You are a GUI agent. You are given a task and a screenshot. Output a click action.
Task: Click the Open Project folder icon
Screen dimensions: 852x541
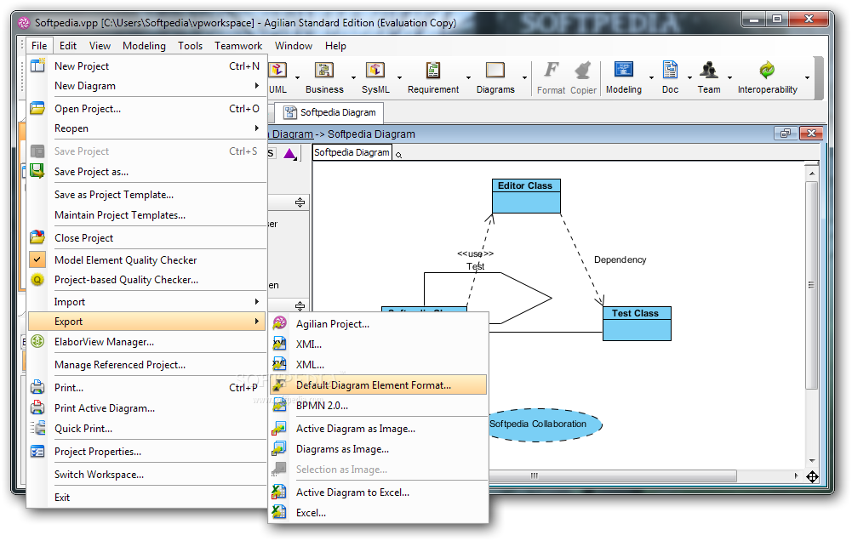click(37, 108)
